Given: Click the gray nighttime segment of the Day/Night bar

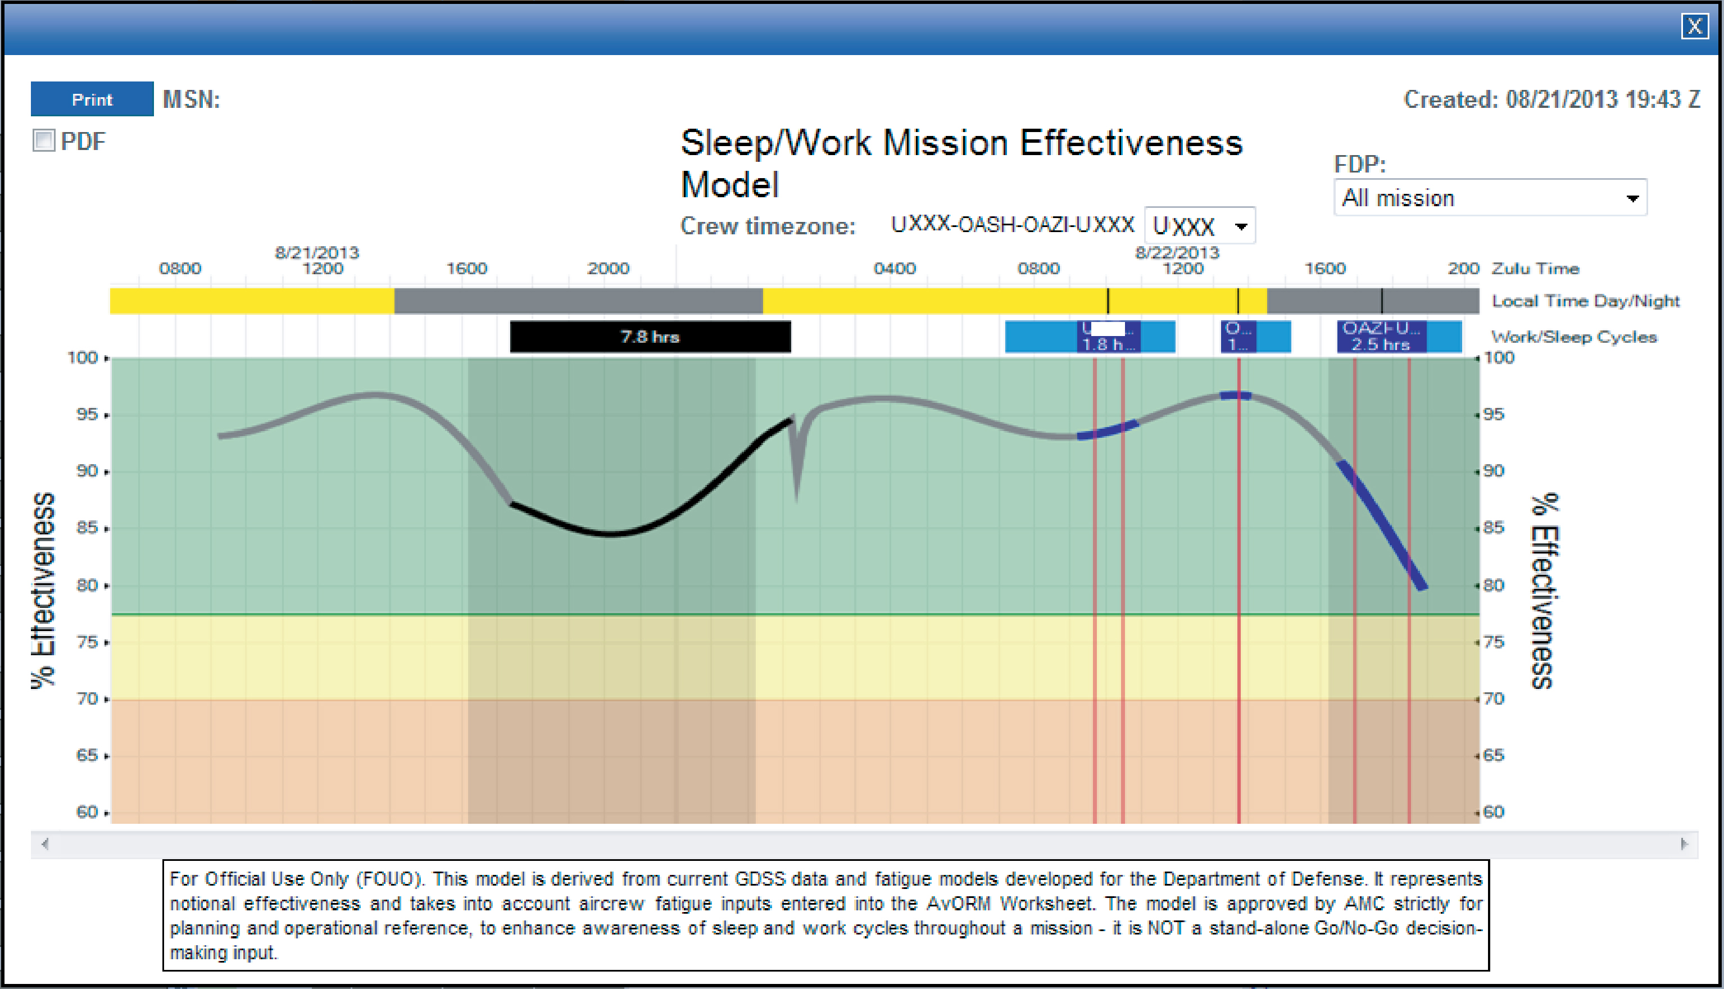Looking at the screenshot, I should tap(578, 300).
